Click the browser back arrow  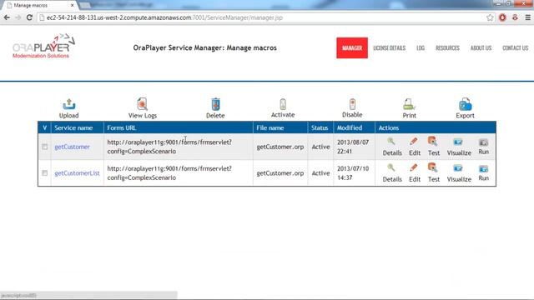point(7,17)
